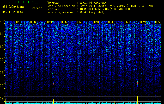Click the date 05.11.02 00:40
This screenshot has width=164, height=104.
(x=13, y=12)
